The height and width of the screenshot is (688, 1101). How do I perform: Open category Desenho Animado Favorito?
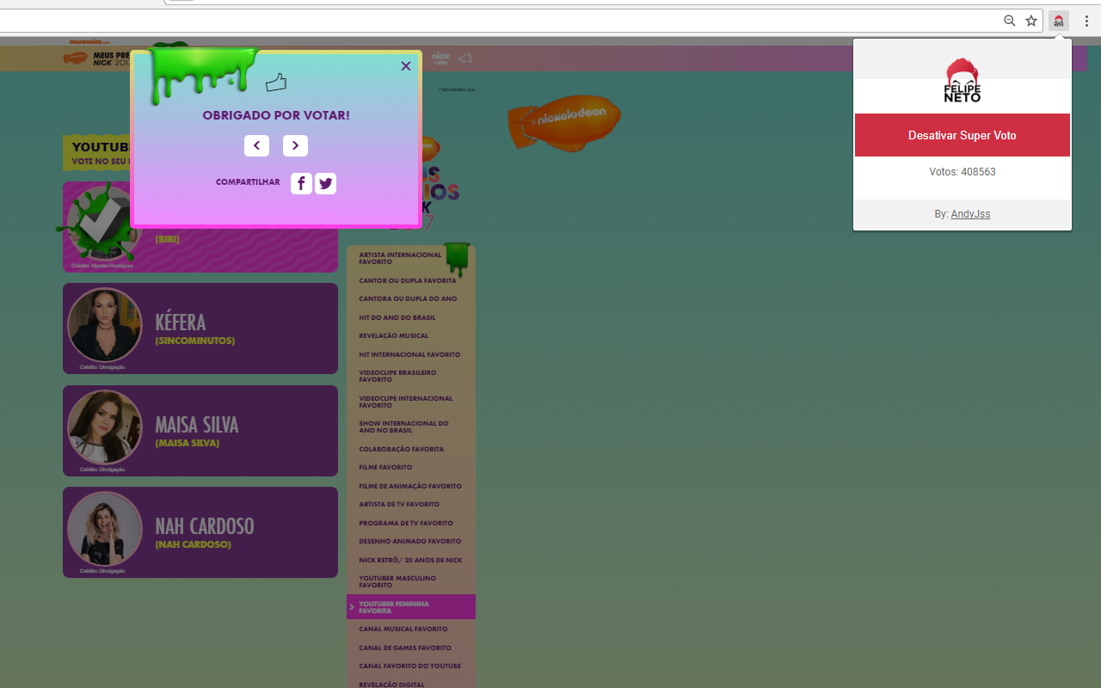(410, 541)
